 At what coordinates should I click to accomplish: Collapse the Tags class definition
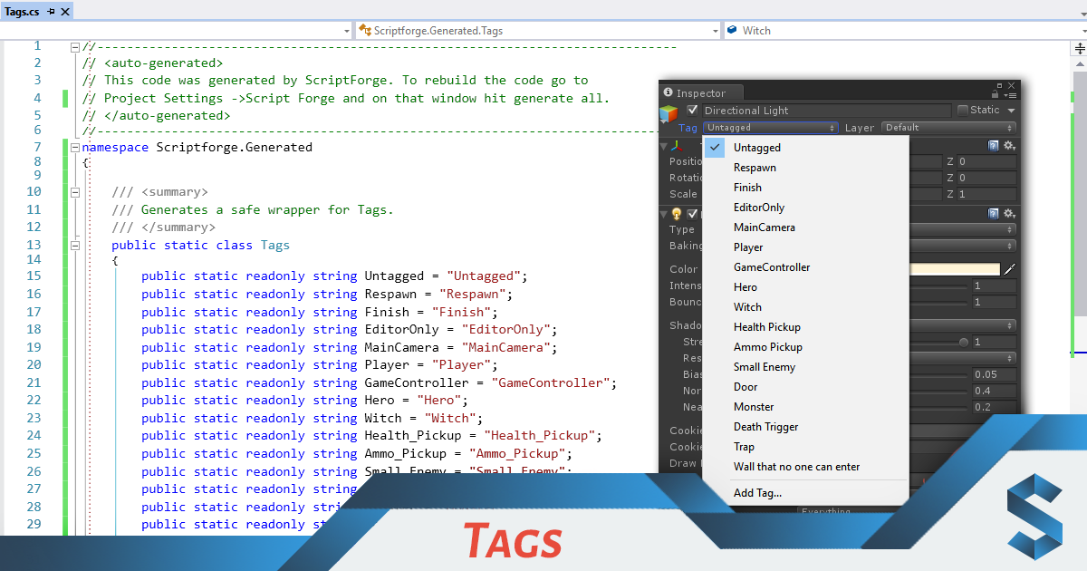point(75,245)
